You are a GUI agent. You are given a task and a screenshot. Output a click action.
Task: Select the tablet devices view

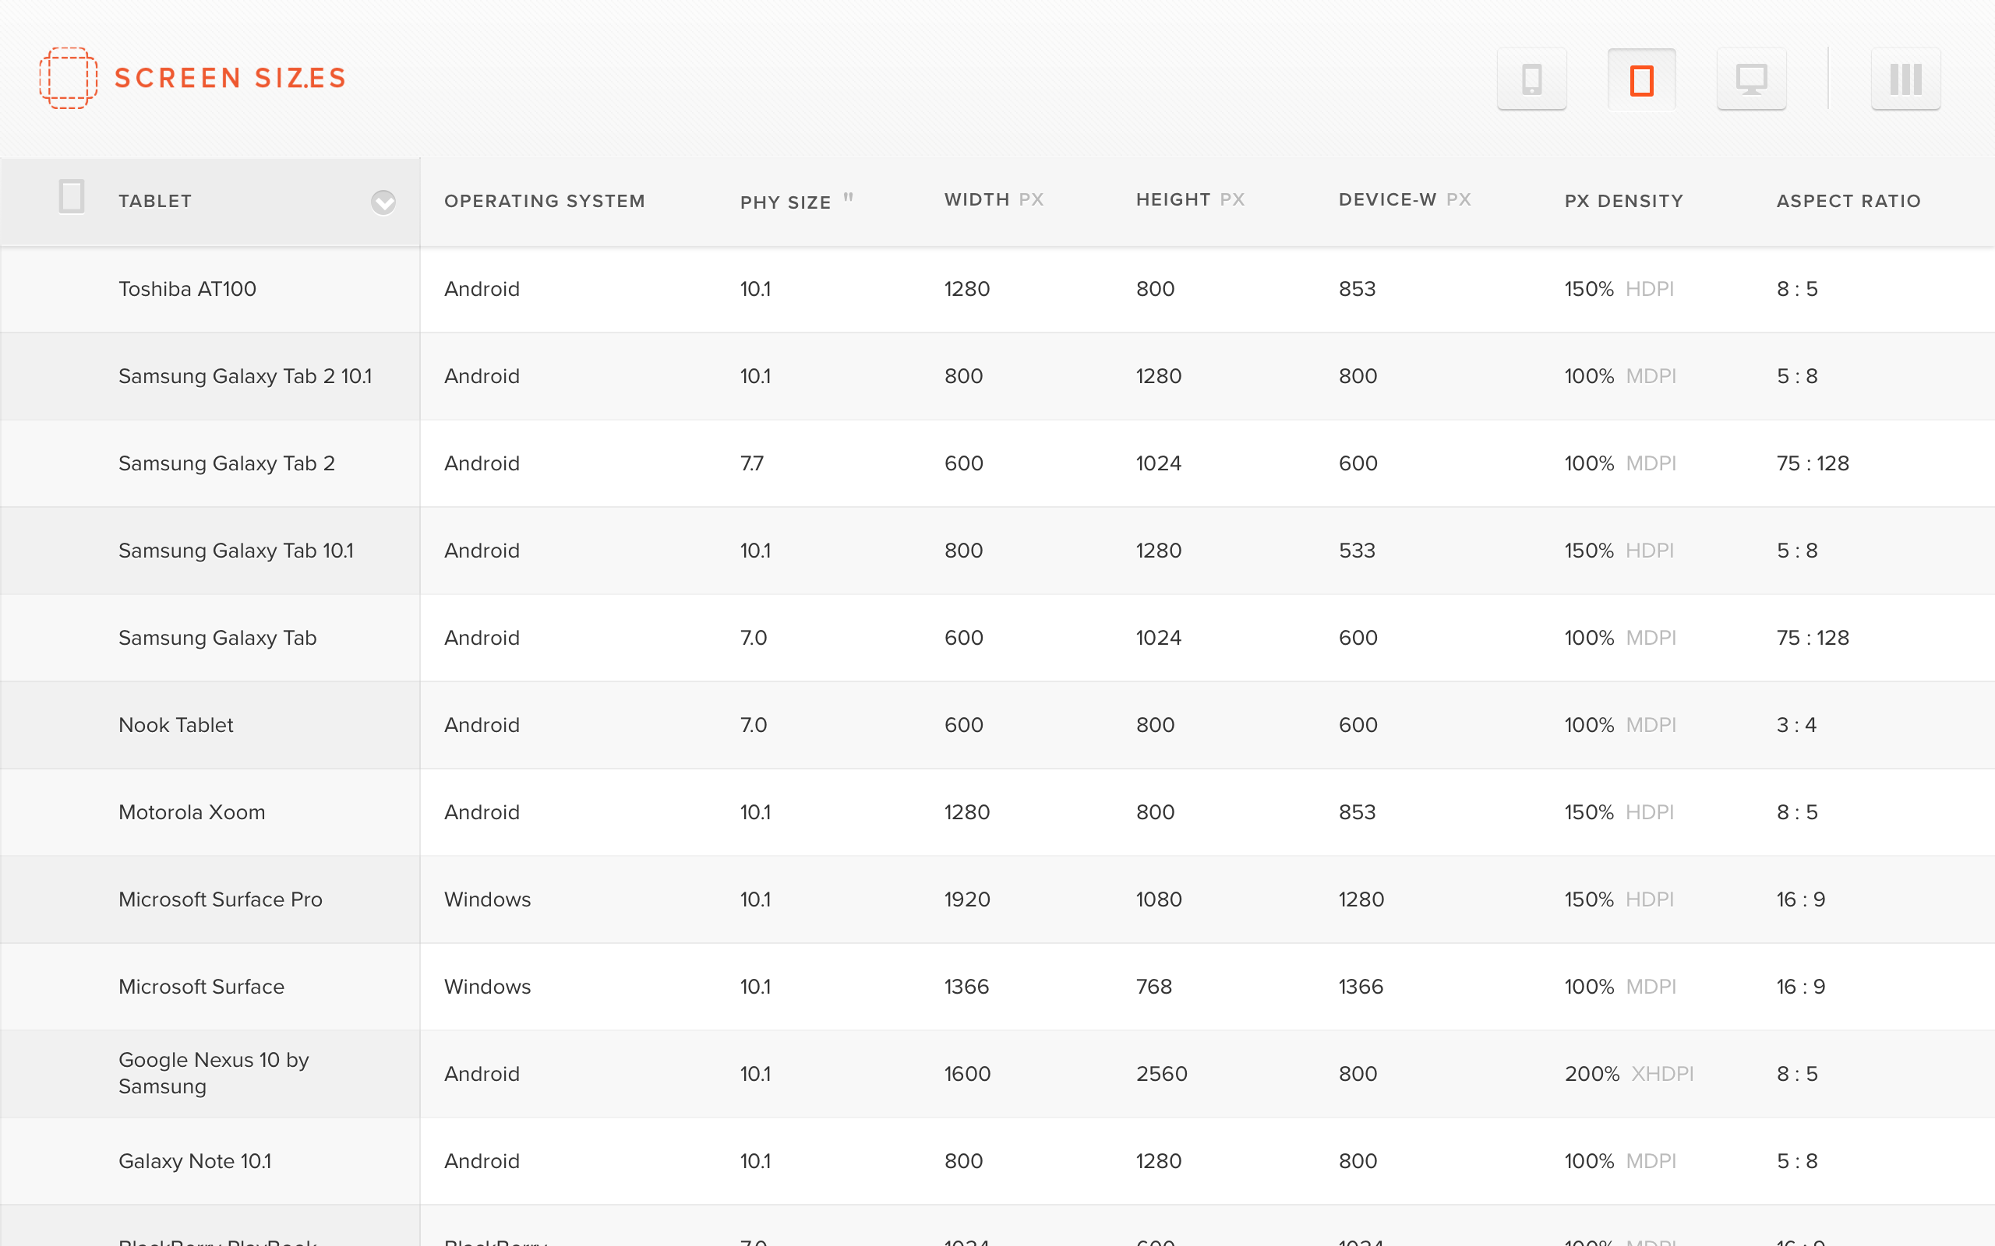[1641, 79]
